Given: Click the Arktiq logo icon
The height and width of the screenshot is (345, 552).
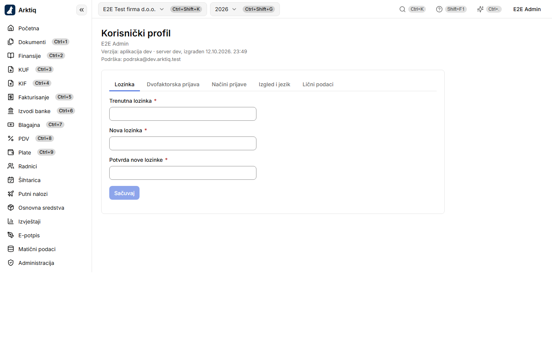Looking at the screenshot, I should (10, 10).
